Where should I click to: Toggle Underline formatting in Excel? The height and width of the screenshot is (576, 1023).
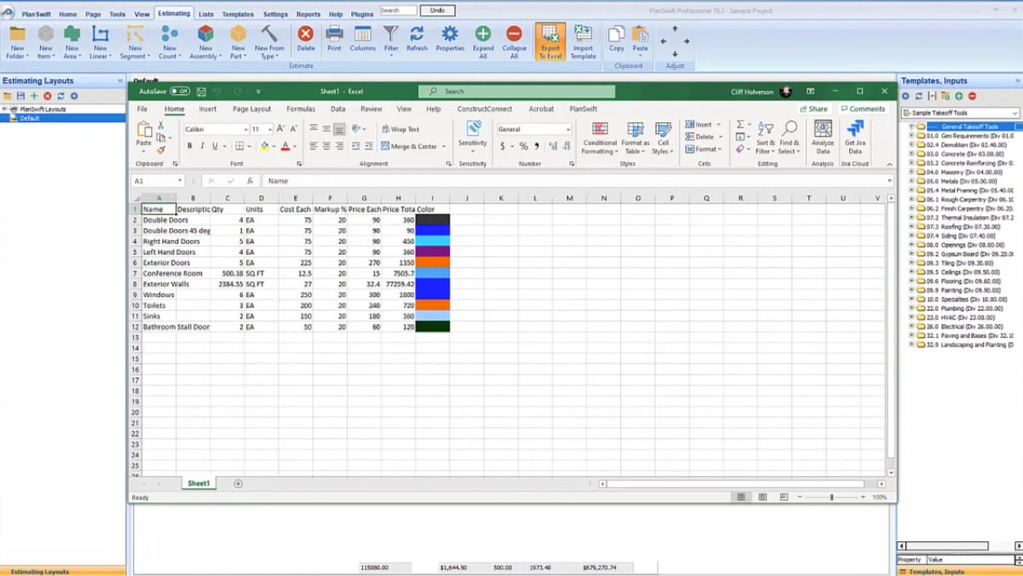coord(215,146)
